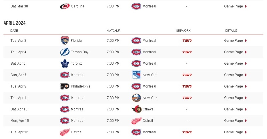Click the TSN network logo for Apr 2
Image resolution: width=267 pixels, height=139 pixels.
click(187, 40)
